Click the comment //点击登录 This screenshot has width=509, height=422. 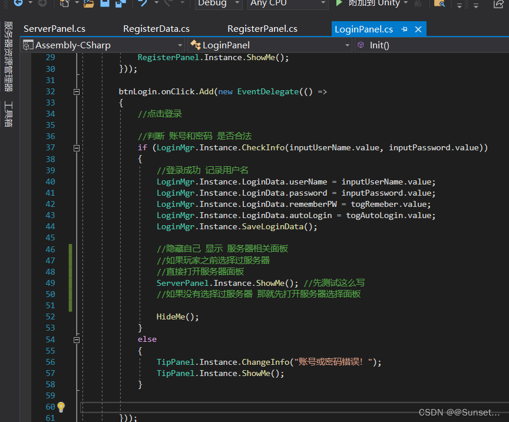tap(160, 114)
